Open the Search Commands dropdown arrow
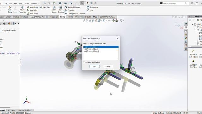This screenshot has height=114, width=202. (x=188, y=3)
